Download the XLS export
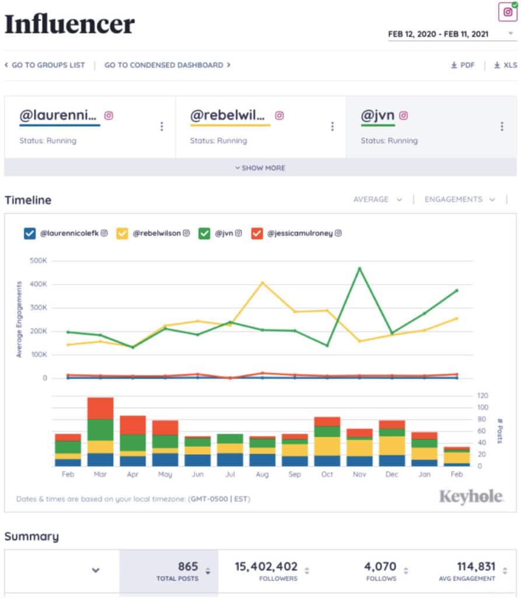 (x=506, y=65)
